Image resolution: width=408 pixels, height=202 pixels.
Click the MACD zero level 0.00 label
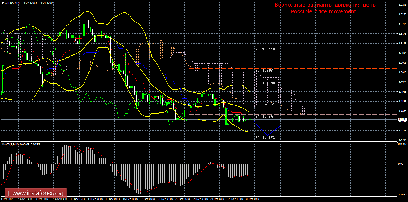(x=401, y=164)
